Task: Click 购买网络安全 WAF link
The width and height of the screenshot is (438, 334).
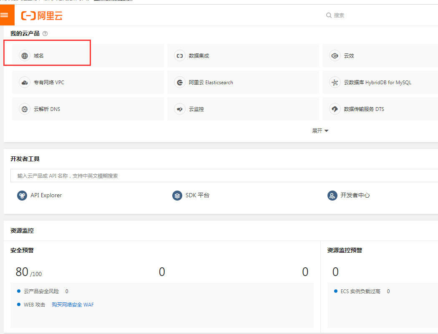Action: (73, 304)
